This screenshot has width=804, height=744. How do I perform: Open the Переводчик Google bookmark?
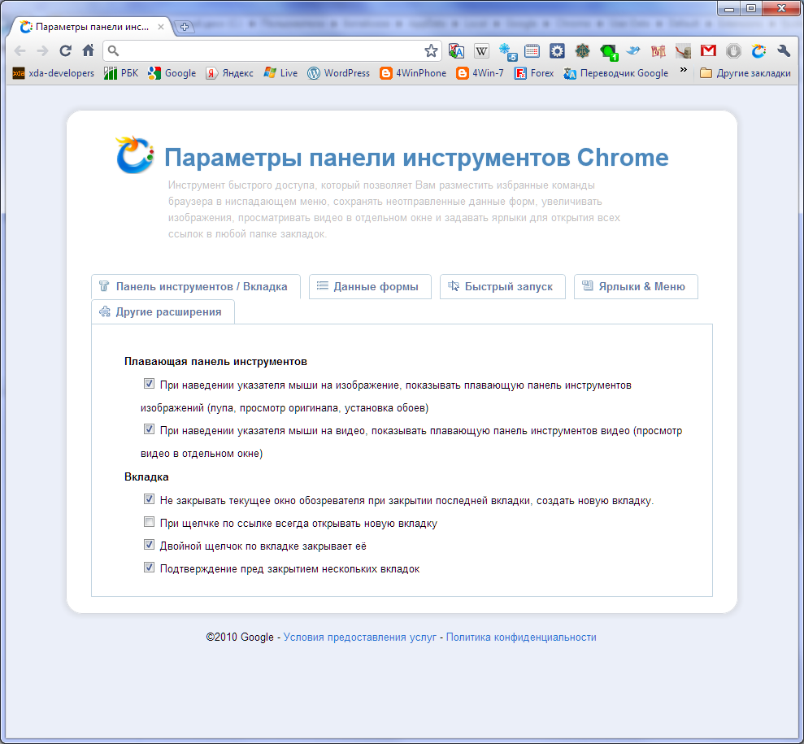coord(616,73)
